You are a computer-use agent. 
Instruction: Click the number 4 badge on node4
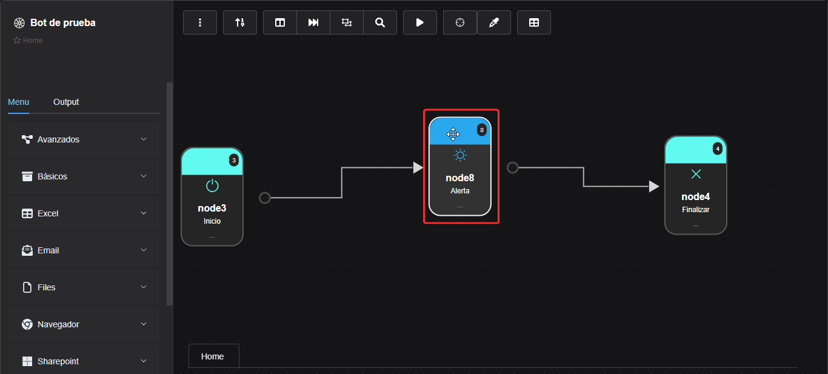(x=718, y=149)
